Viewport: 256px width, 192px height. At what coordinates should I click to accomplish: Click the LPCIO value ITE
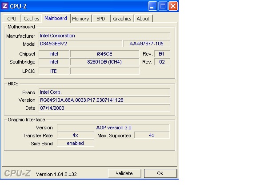point(54,71)
